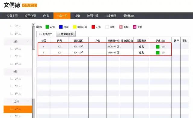Select 3单元 under 9栋
The image size is (193, 118).
point(17,94)
